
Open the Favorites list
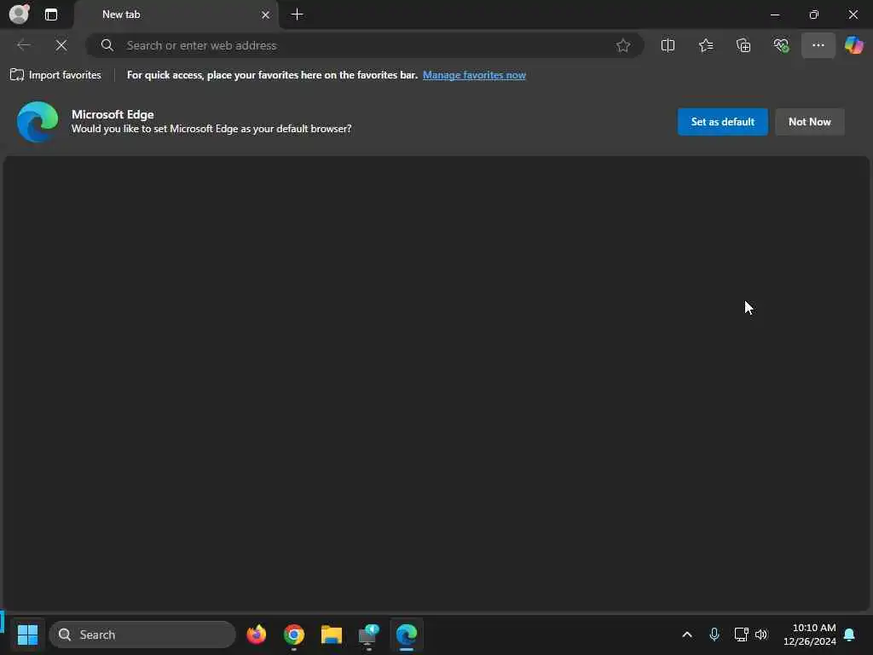point(705,45)
